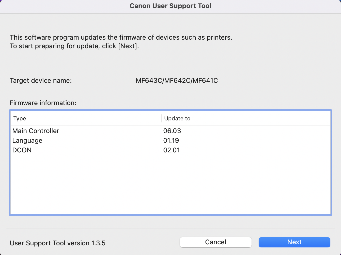Click the divider between Type and Update to

(x=161, y=119)
